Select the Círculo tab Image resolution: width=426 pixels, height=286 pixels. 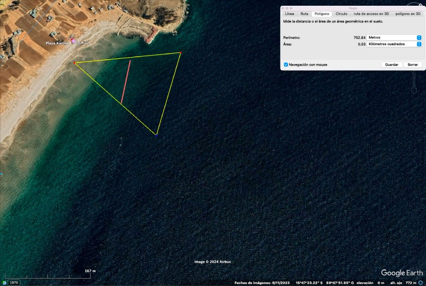(x=341, y=14)
